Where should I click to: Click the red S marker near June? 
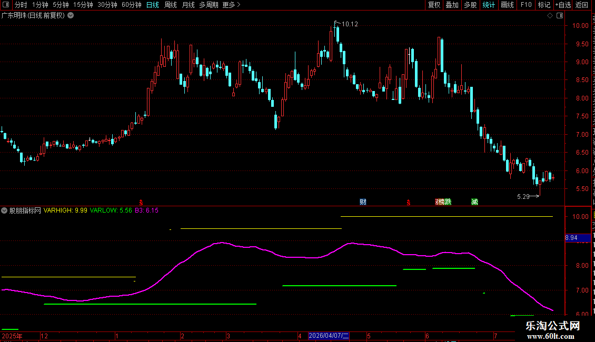(x=408, y=203)
